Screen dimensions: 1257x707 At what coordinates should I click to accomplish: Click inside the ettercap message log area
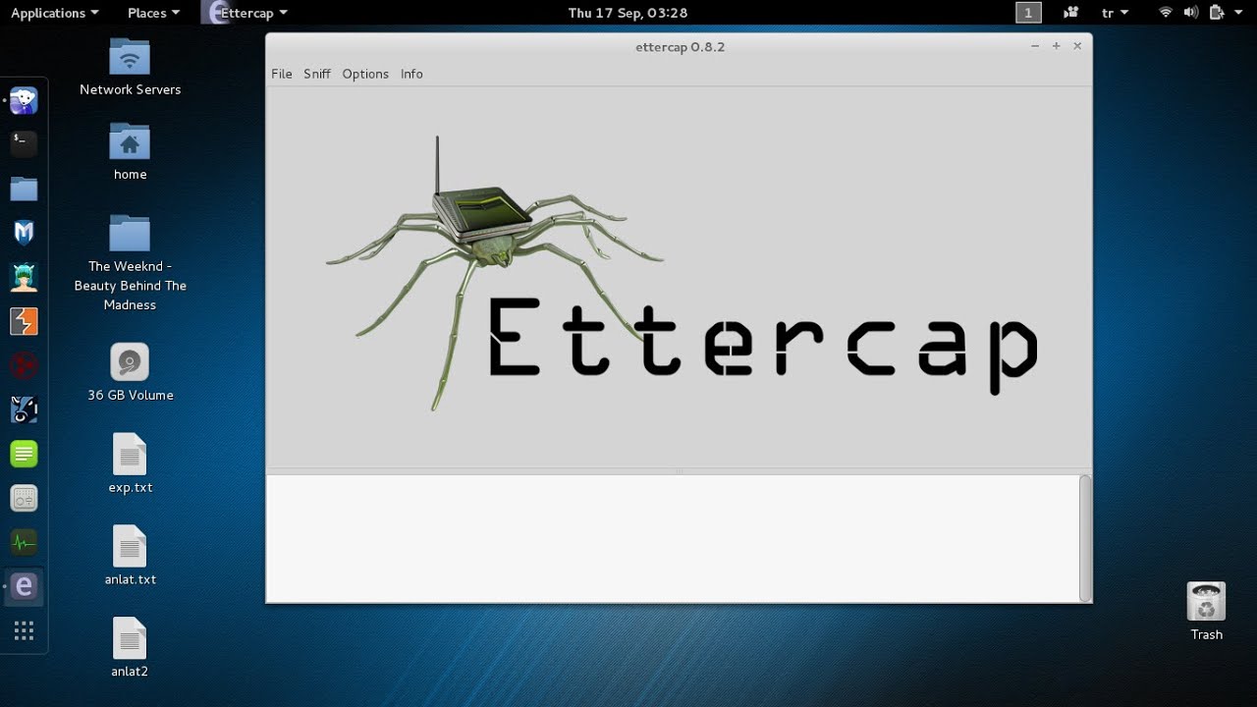673,538
